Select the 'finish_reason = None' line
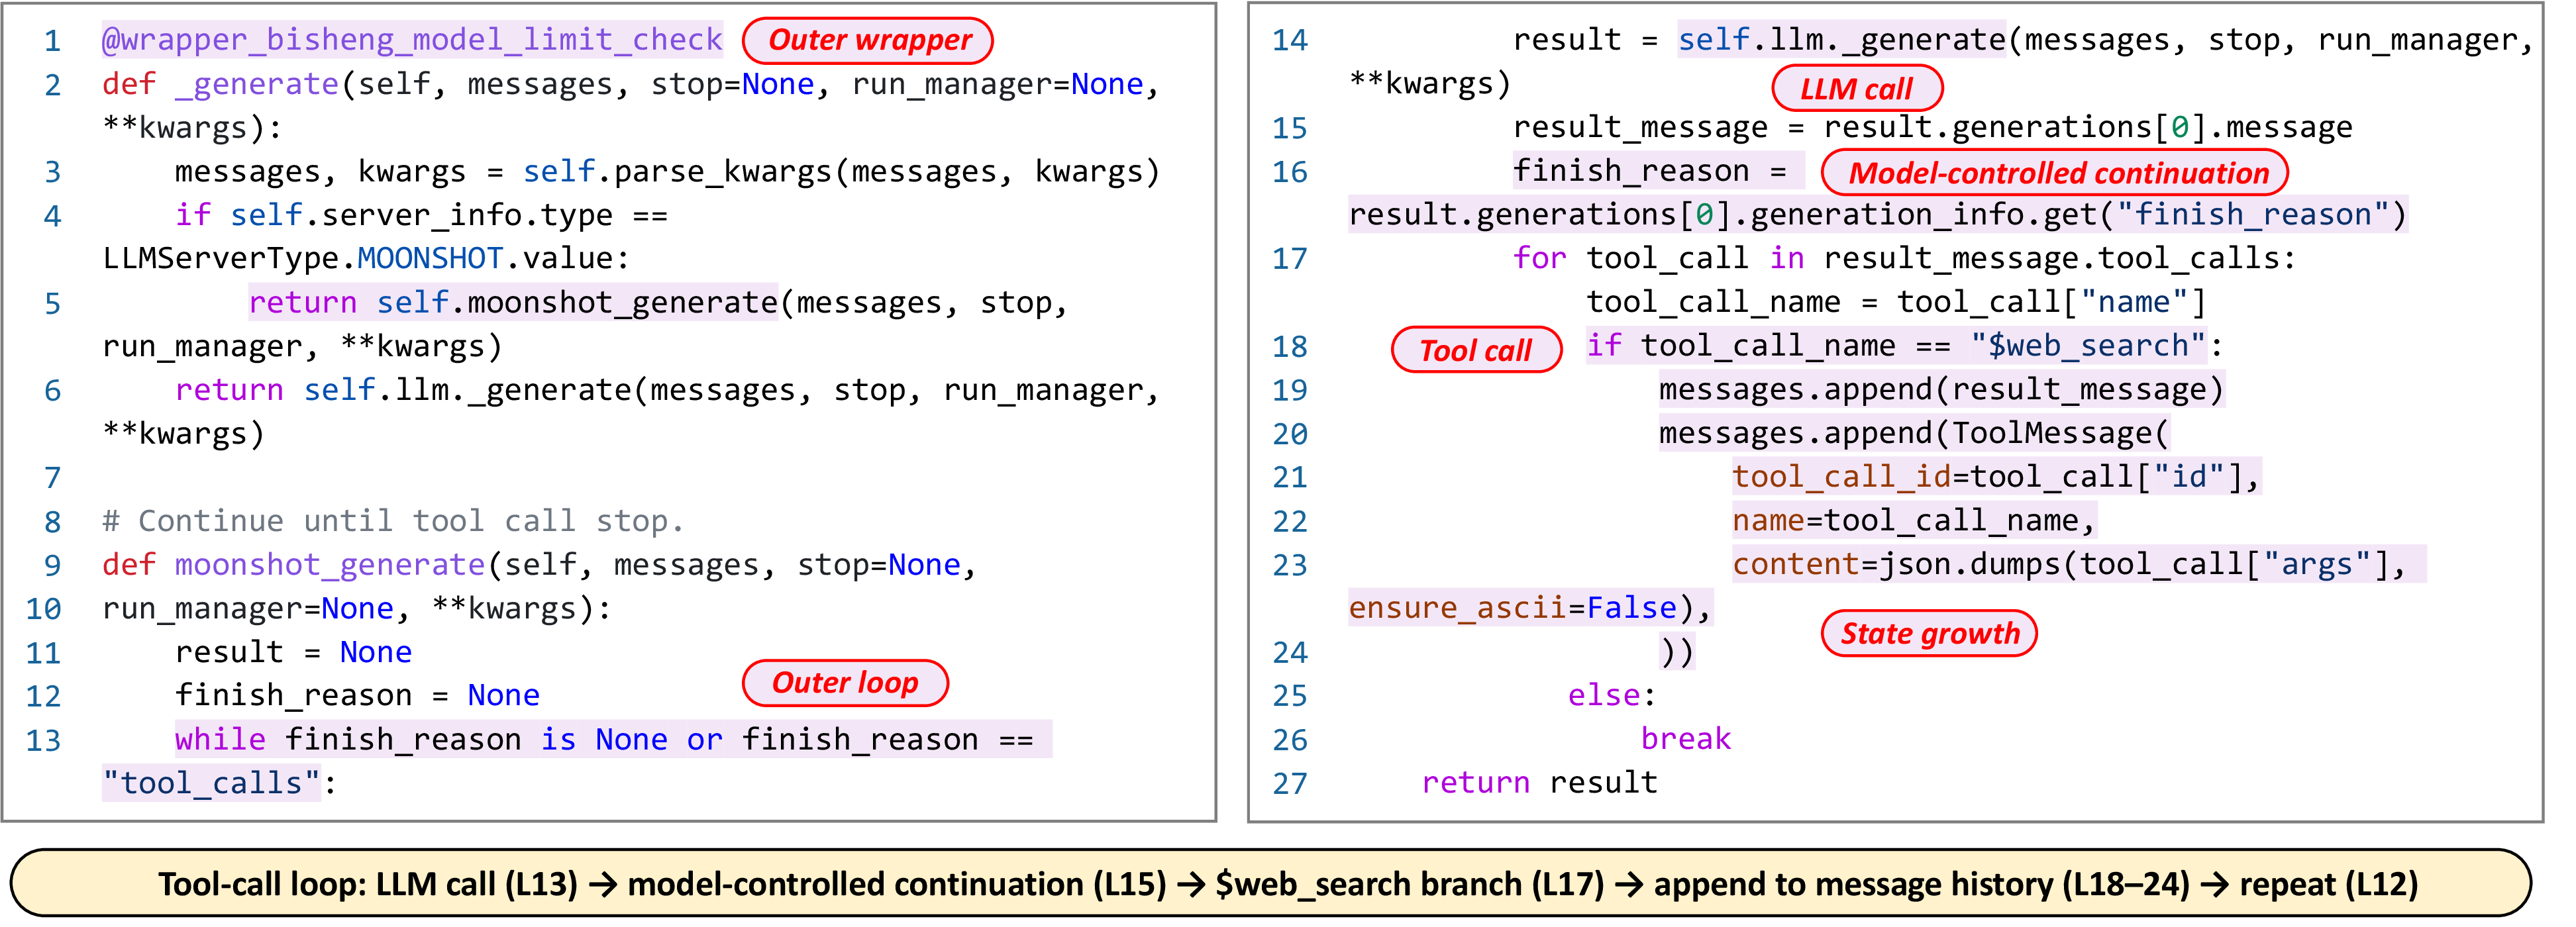The height and width of the screenshot is (927, 2576). coord(357,696)
